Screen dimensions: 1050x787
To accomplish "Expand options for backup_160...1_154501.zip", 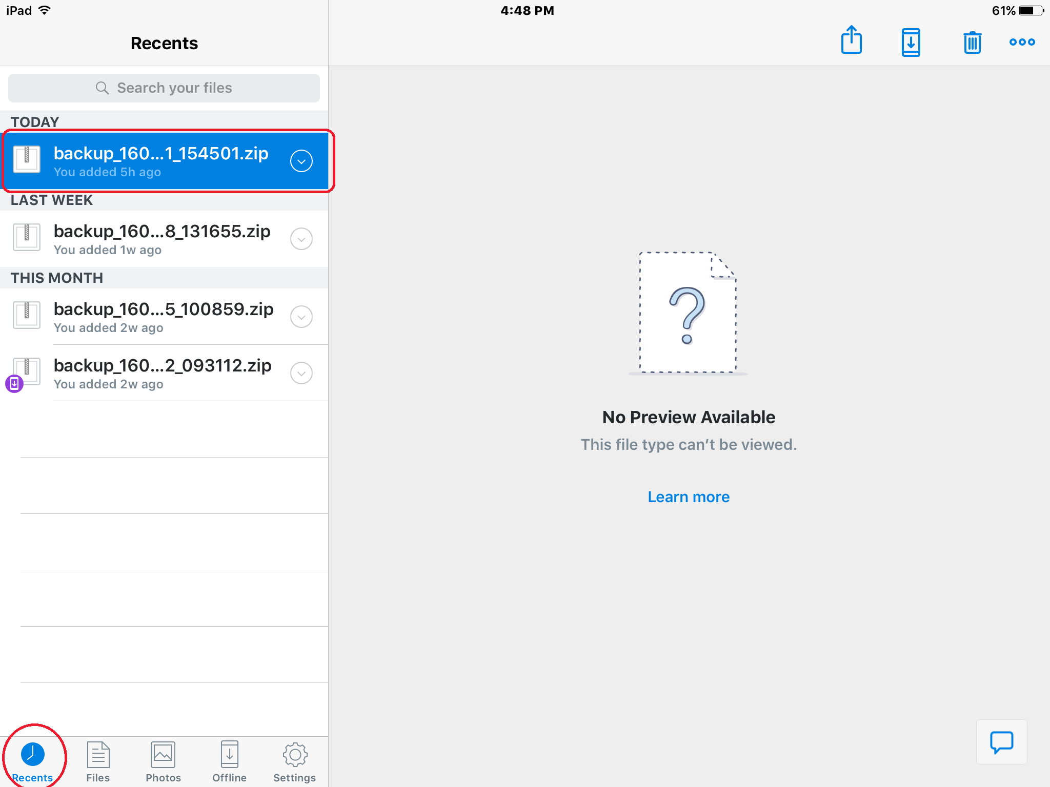I will point(301,161).
